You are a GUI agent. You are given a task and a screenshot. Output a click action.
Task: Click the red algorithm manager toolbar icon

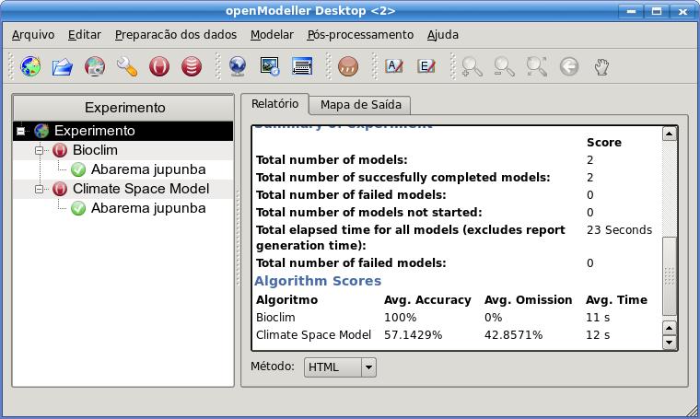pos(159,67)
